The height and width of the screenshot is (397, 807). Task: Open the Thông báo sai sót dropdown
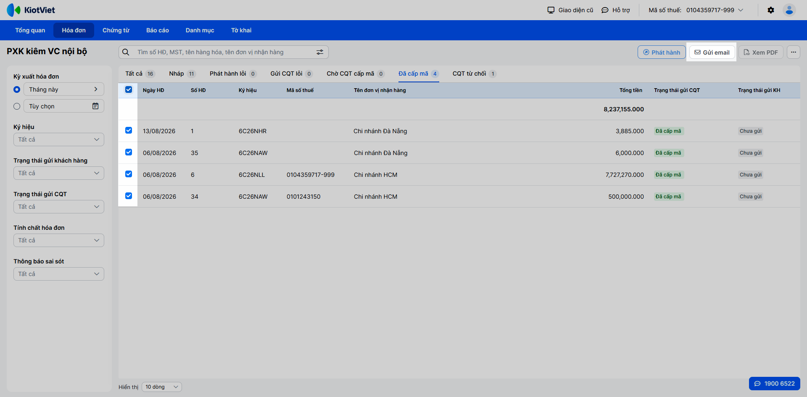click(59, 274)
